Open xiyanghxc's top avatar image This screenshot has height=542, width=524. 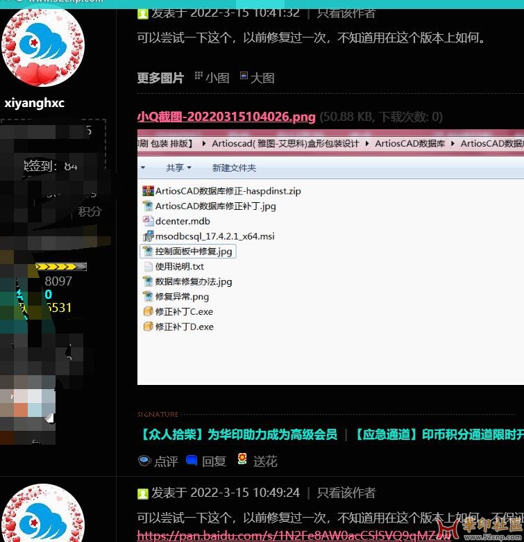(x=43, y=47)
